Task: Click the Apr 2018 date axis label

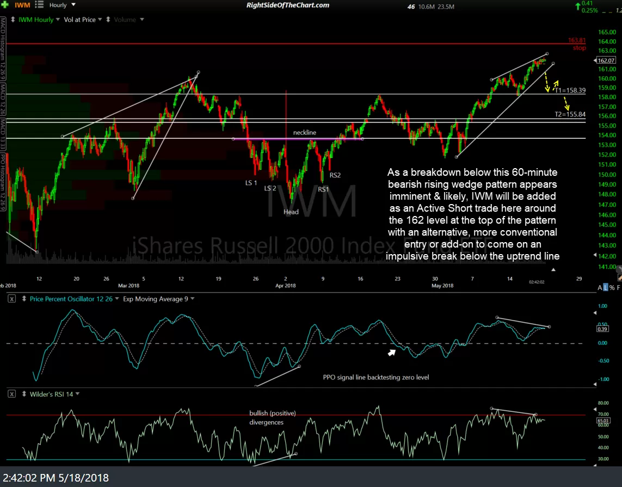Action: pyautogui.click(x=286, y=286)
